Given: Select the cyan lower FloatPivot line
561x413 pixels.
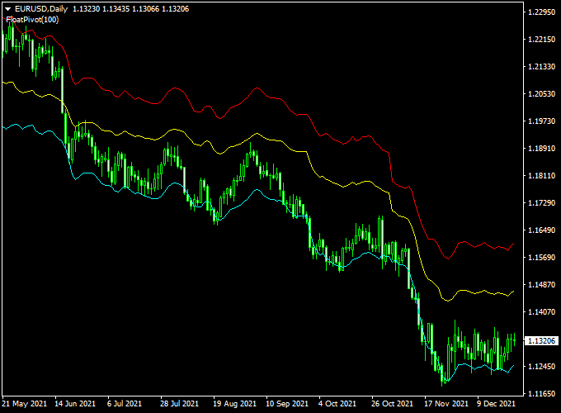Looking at the screenshot, I should coord(257,190).
